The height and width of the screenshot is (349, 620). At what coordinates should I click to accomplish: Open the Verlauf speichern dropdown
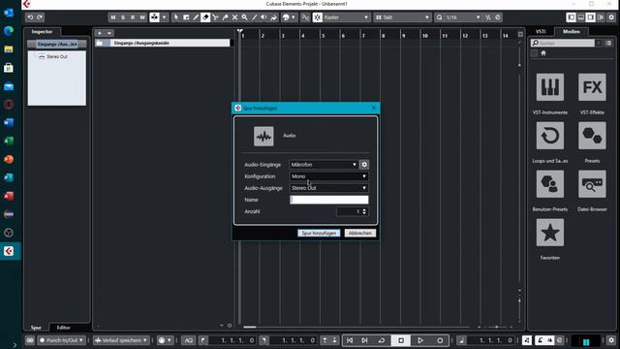[x=121, y=340]
